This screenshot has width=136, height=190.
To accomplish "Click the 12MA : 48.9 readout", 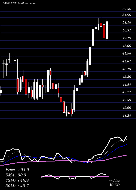I will pos(17,180).
